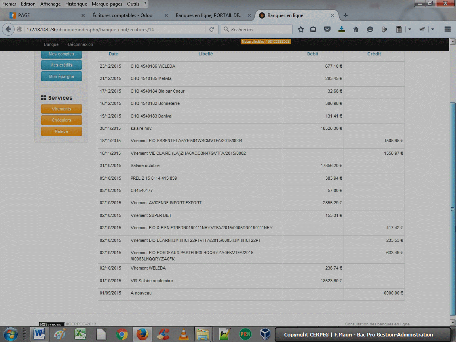The image size is (456, 342).
Task: Click the chat smiley toolbar icon
Action: coord(370,29)
